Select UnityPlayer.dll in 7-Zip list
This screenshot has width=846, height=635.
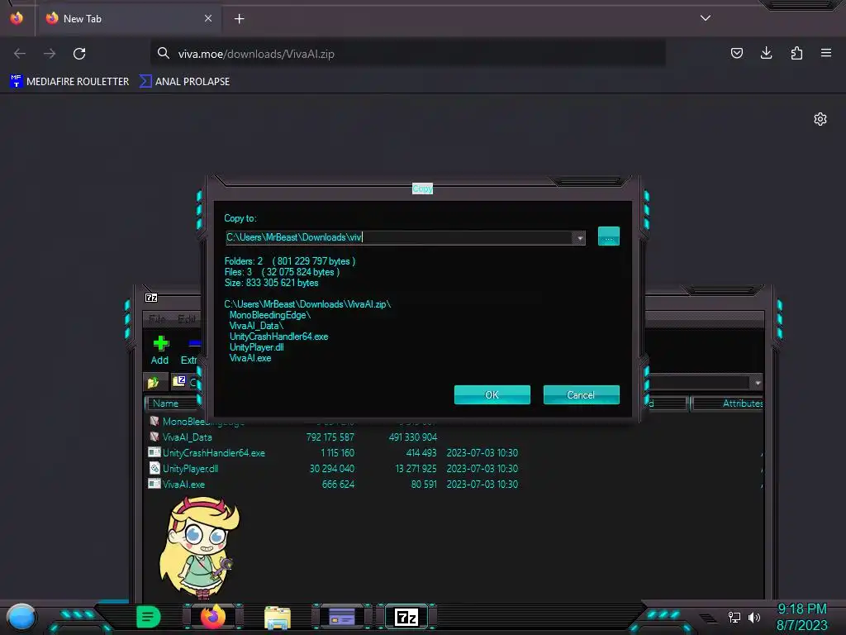pyautogui.click(x=190, y=468)
